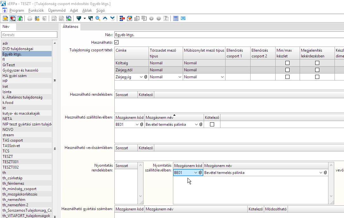Click the Név list scrollbar down arrow
The height and width of the screenshot is (218, 344).
pos(55,216)
